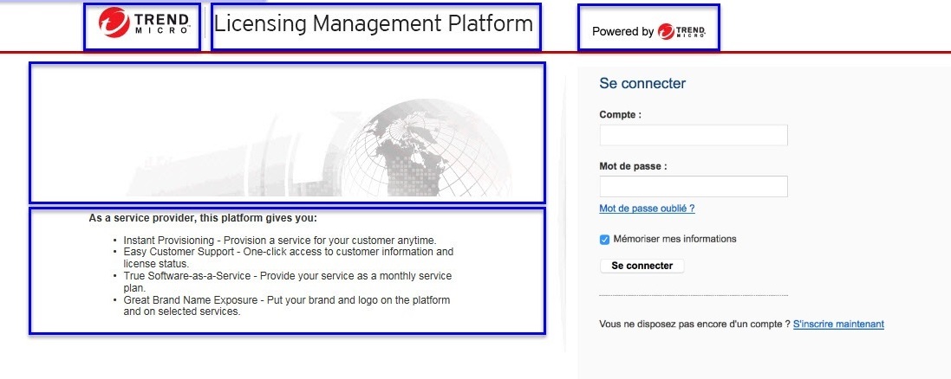
Task: Click the Great Brand Name Exposure bullet
Action: pyautogui.click(x=286, y=305)
